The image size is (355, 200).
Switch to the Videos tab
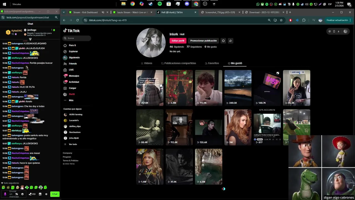pos(147,63)
